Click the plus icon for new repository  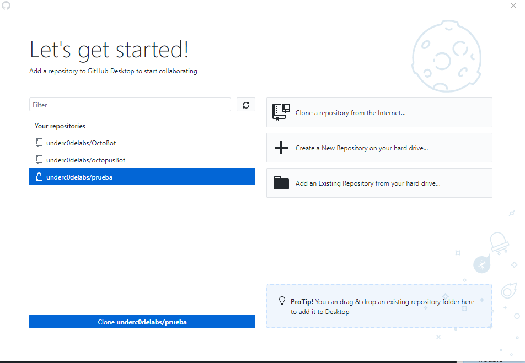click(281, 148)
